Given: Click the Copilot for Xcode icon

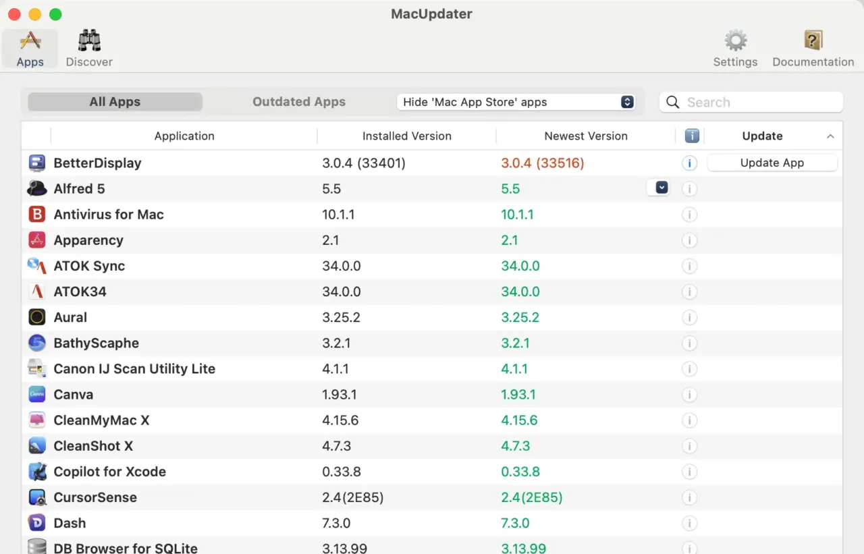Looking at the screenshot, I should pos(36,471).
